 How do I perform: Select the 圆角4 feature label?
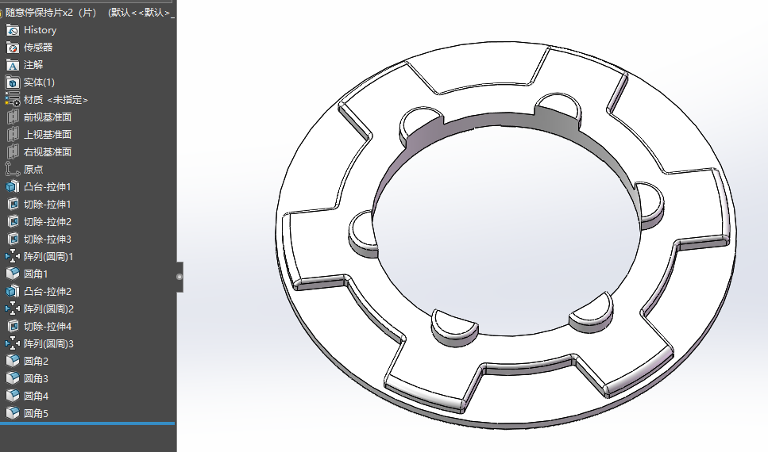click(37, 396)
